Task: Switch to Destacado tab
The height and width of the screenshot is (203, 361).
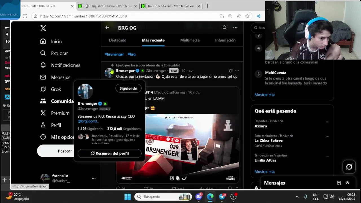Action: point(118,40)
